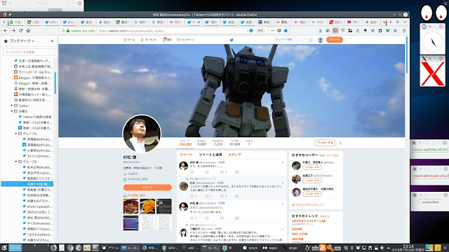Screen dimensions: 449x252
Task: Open ダッシュボード - My Pro bookmark
Action: tap(33, 72)
